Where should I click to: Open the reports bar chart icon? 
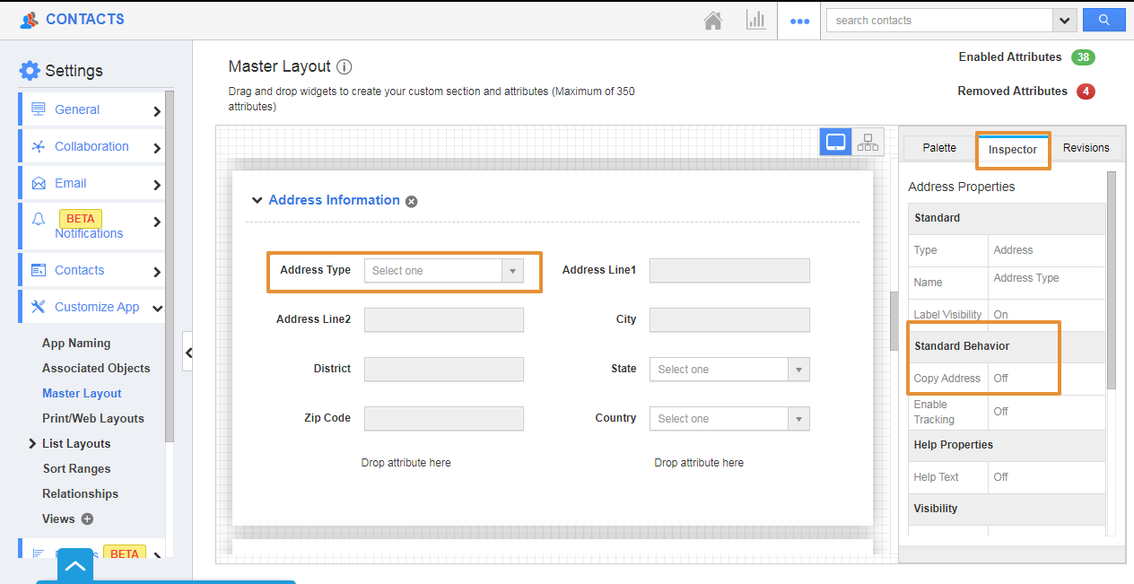point(755,21)
